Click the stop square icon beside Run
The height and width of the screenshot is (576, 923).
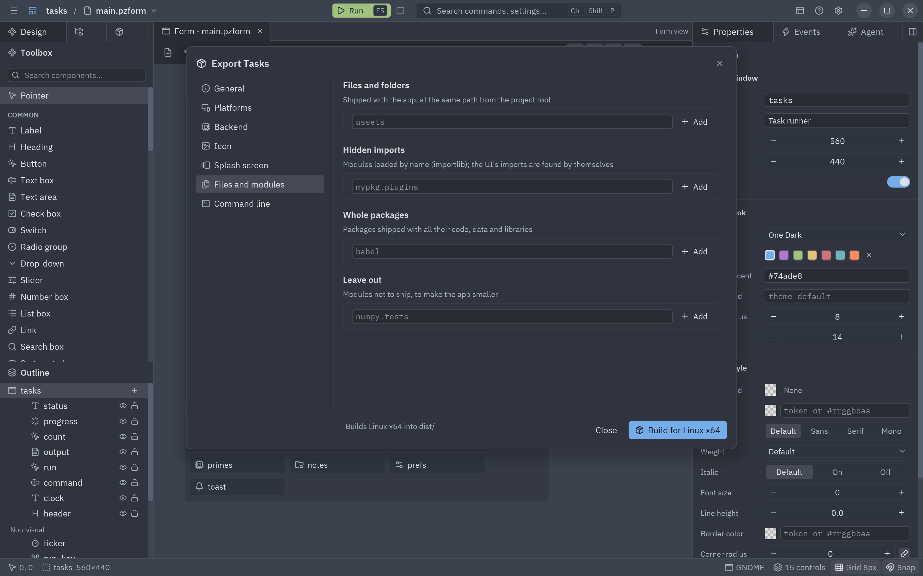[x=400, y=11]
